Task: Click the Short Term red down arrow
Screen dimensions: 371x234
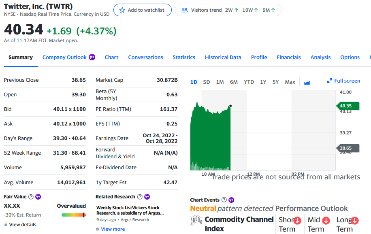Action: click(x=297, y=221)
